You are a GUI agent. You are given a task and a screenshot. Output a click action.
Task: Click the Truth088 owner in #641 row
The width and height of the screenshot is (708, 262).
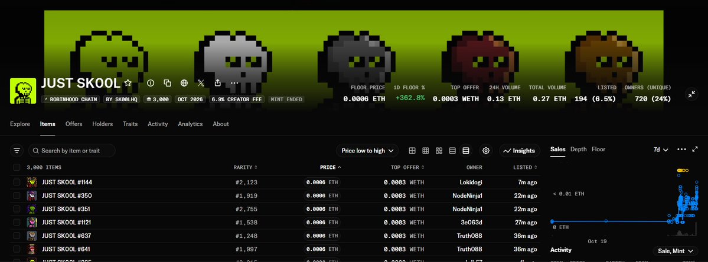pyautogui.click(x=469, y=249)
